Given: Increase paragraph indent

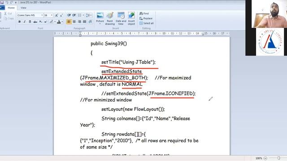Looking at the screenshot, I should (74, 15).
